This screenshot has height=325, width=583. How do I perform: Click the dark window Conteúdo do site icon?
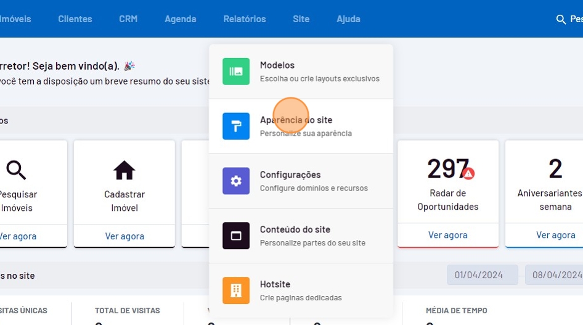[x=236, y=236]
